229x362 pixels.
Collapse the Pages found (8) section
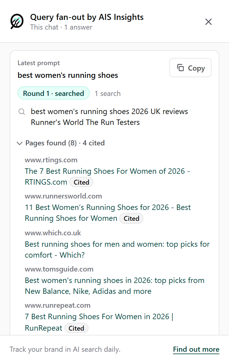click(61, 143)
